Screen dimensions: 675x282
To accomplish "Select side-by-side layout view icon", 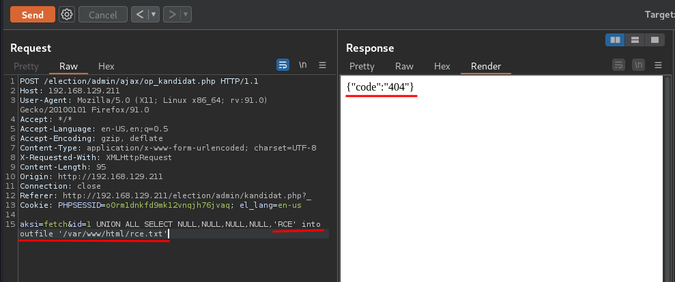I will pyautogui.click(x=615, y=40).
